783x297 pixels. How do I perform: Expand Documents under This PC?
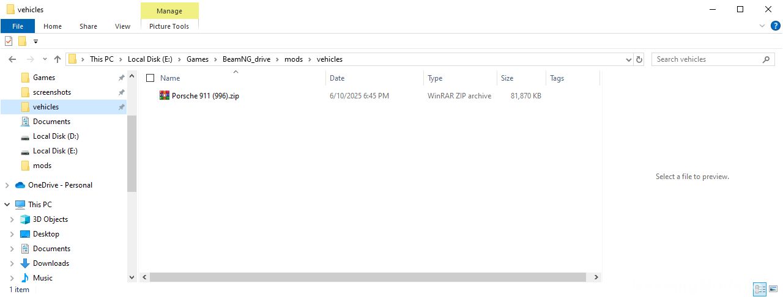pyautogui.click(x=12, y=249)
